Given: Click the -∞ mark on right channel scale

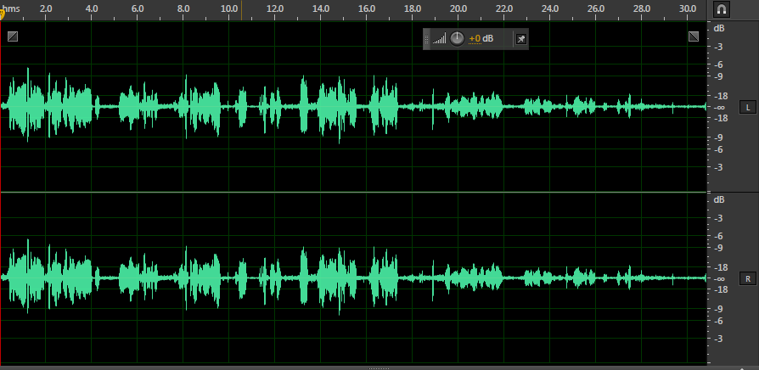Looking at the screenshot, I should [719, 278].
